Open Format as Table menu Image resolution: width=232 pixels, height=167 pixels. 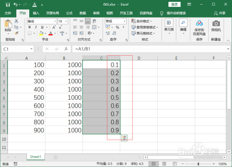[144, 27]
